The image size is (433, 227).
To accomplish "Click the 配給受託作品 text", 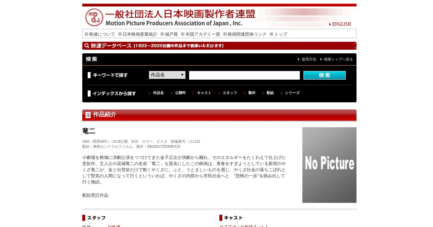I will point(95,195).
